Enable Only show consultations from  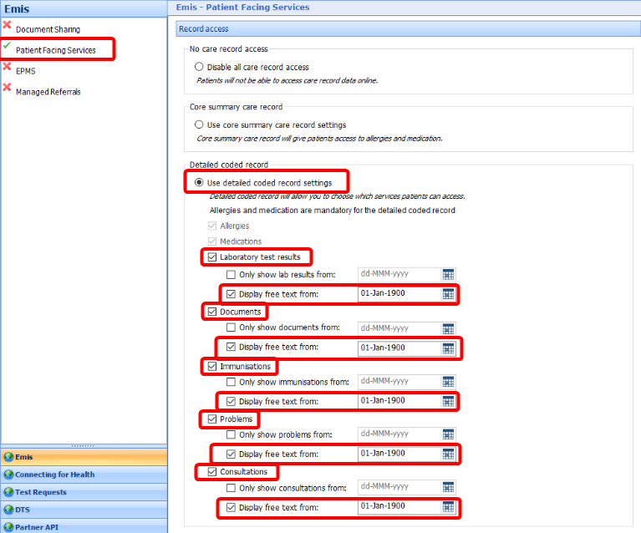[231, 488]
